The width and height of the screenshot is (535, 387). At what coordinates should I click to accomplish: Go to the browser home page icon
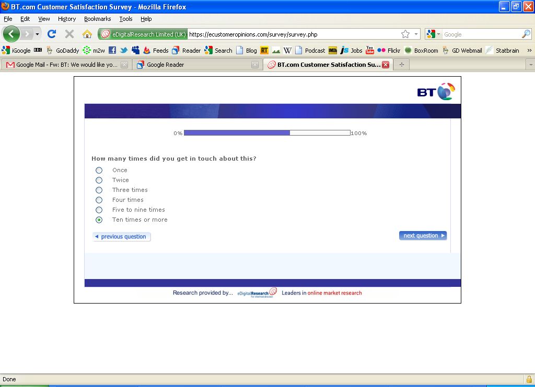(87, 34)
